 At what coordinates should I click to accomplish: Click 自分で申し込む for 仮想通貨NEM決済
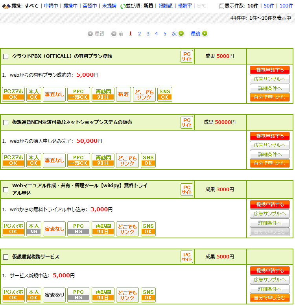pyautogui.click(x=270, y=163)
